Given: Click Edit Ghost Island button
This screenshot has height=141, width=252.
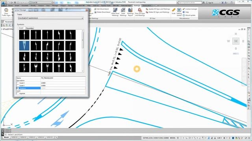Looking at the screenshot, I should (x=102, y=9).
